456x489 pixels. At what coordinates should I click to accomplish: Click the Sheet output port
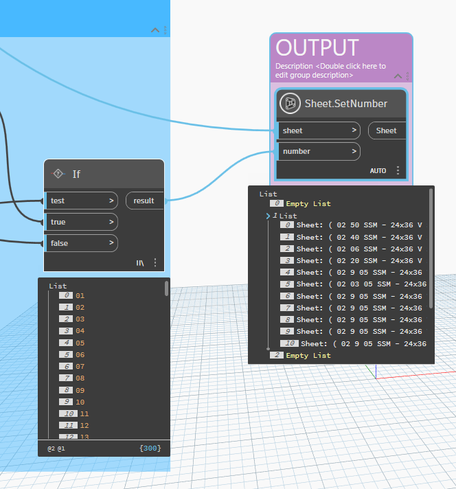coord(387,130)
